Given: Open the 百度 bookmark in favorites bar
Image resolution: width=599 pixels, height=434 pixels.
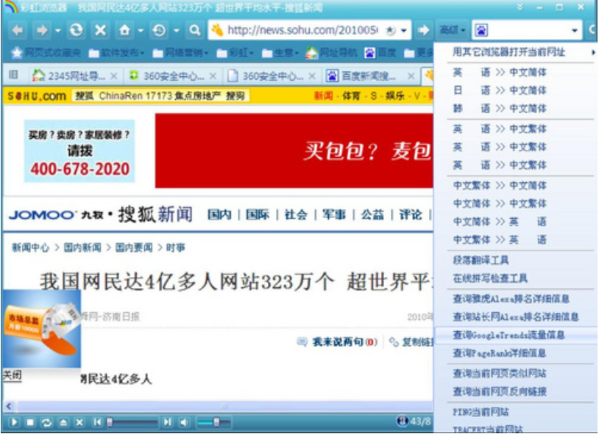Looking at the screenshot, I should [380, 53].
